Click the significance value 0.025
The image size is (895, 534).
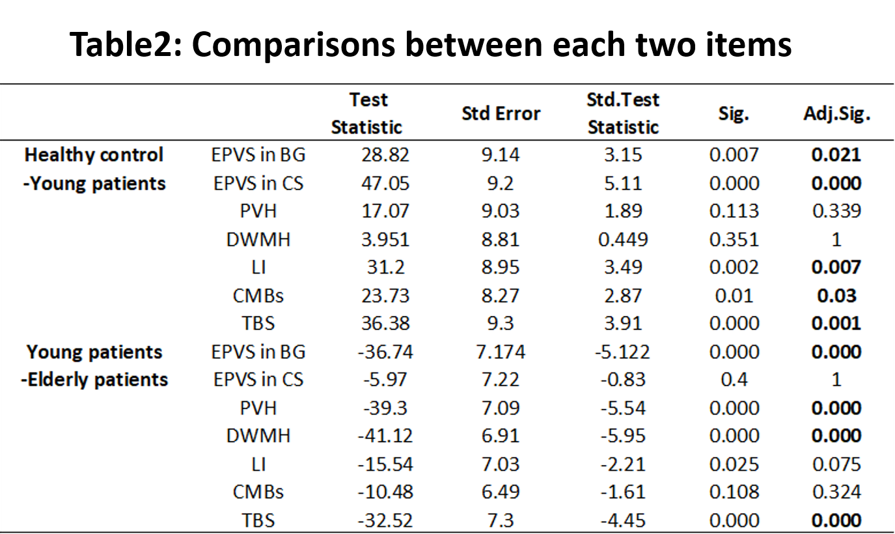(x=734, y=464)
